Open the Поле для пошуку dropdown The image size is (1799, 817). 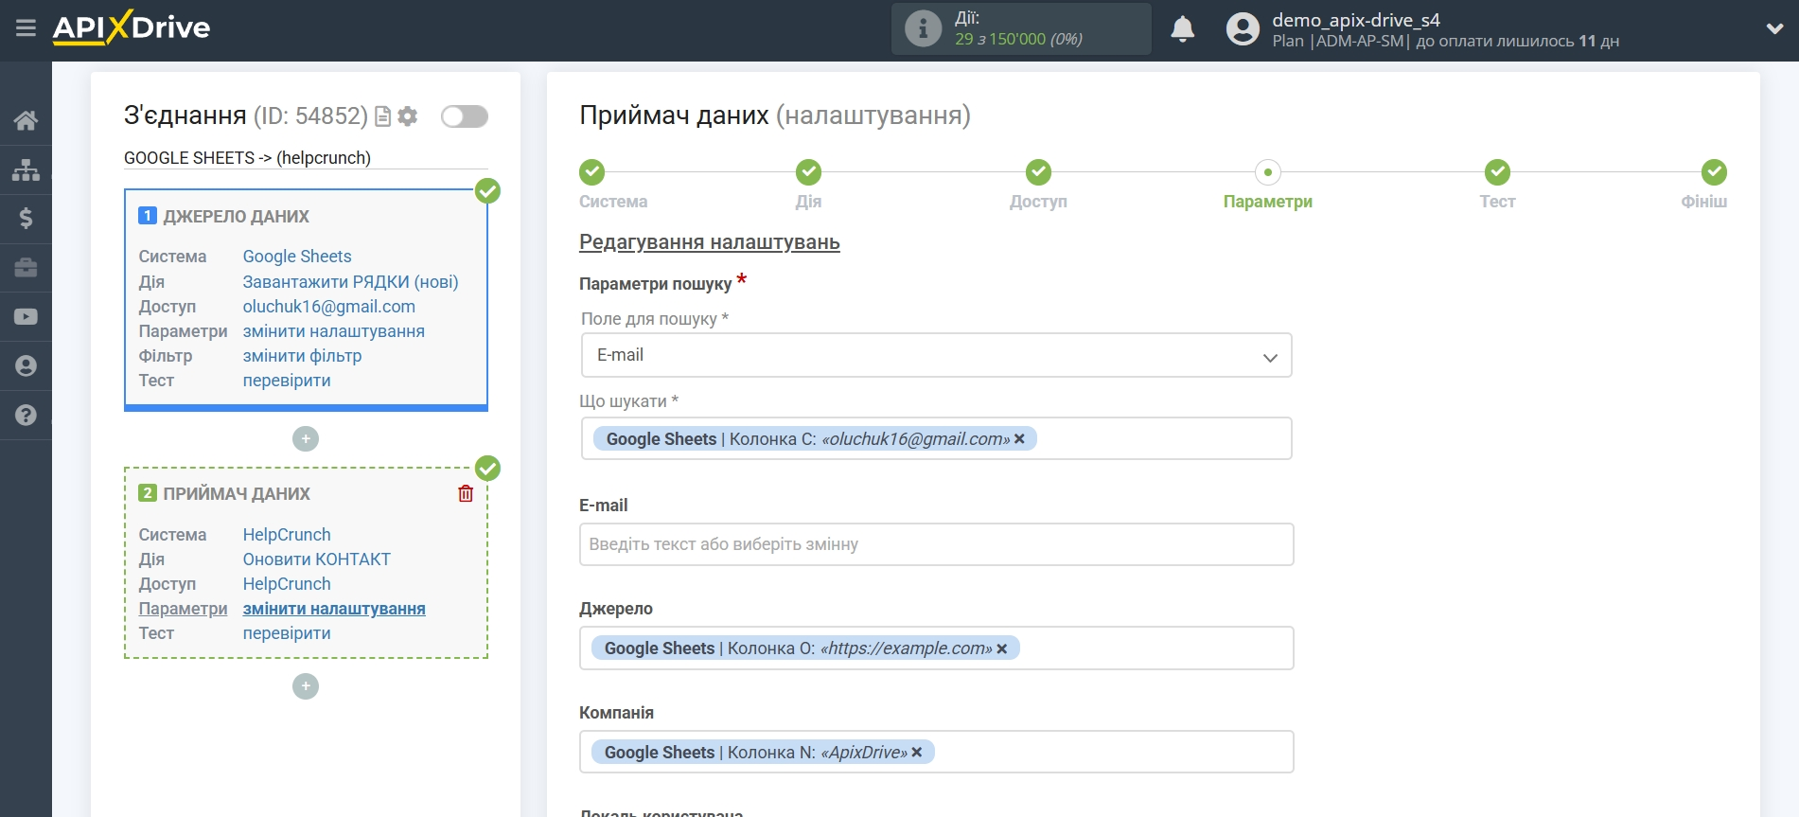click(x=936, y=355)
